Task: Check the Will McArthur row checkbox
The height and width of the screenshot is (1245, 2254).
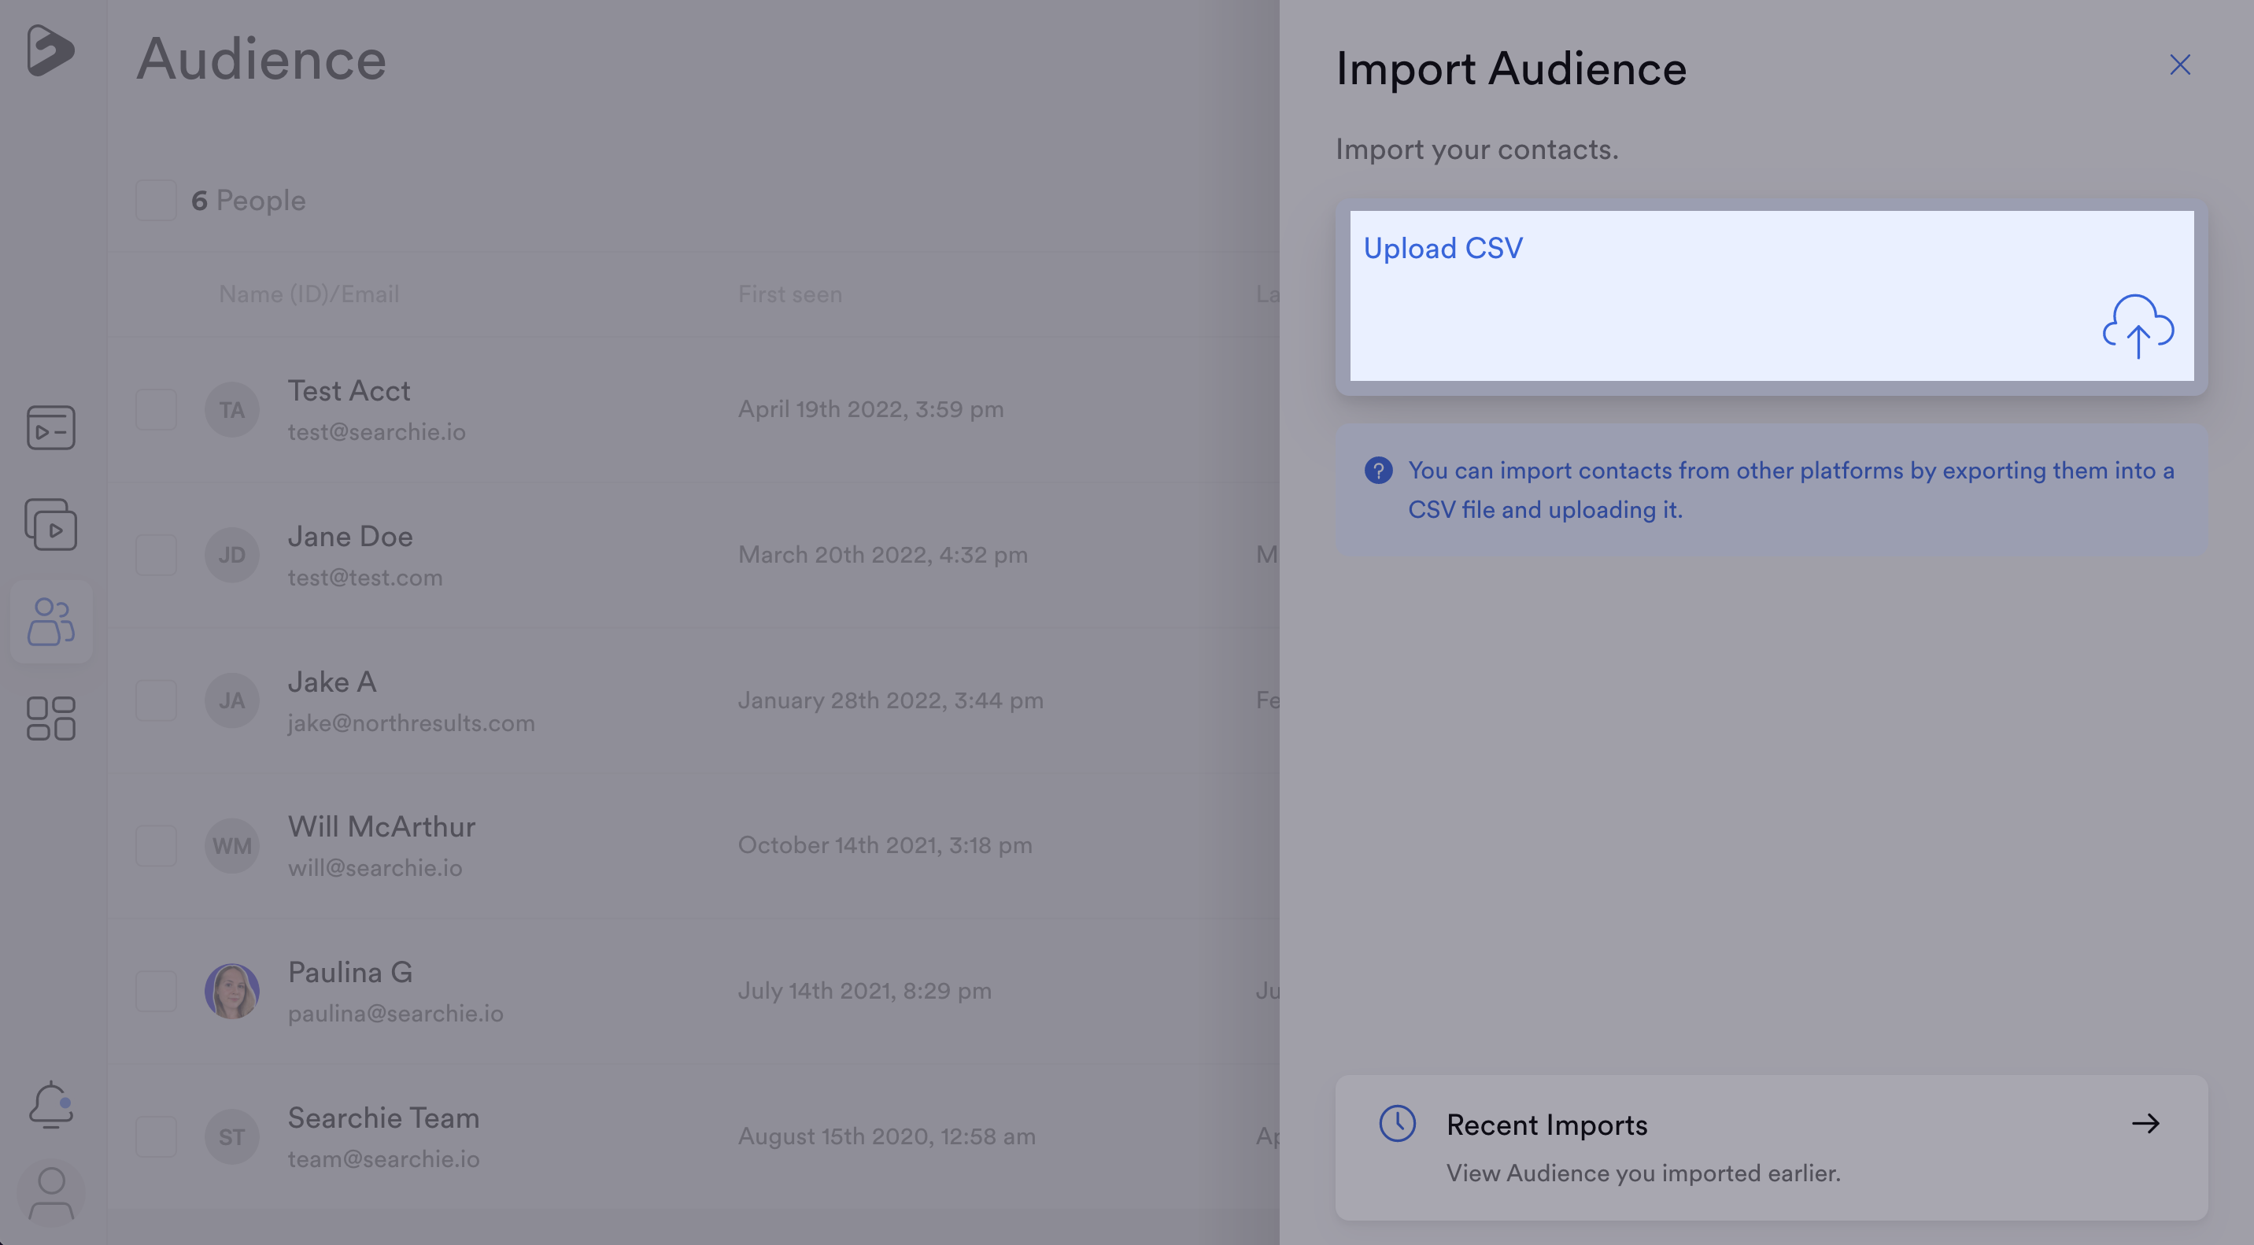Action: tap(156, 846)
